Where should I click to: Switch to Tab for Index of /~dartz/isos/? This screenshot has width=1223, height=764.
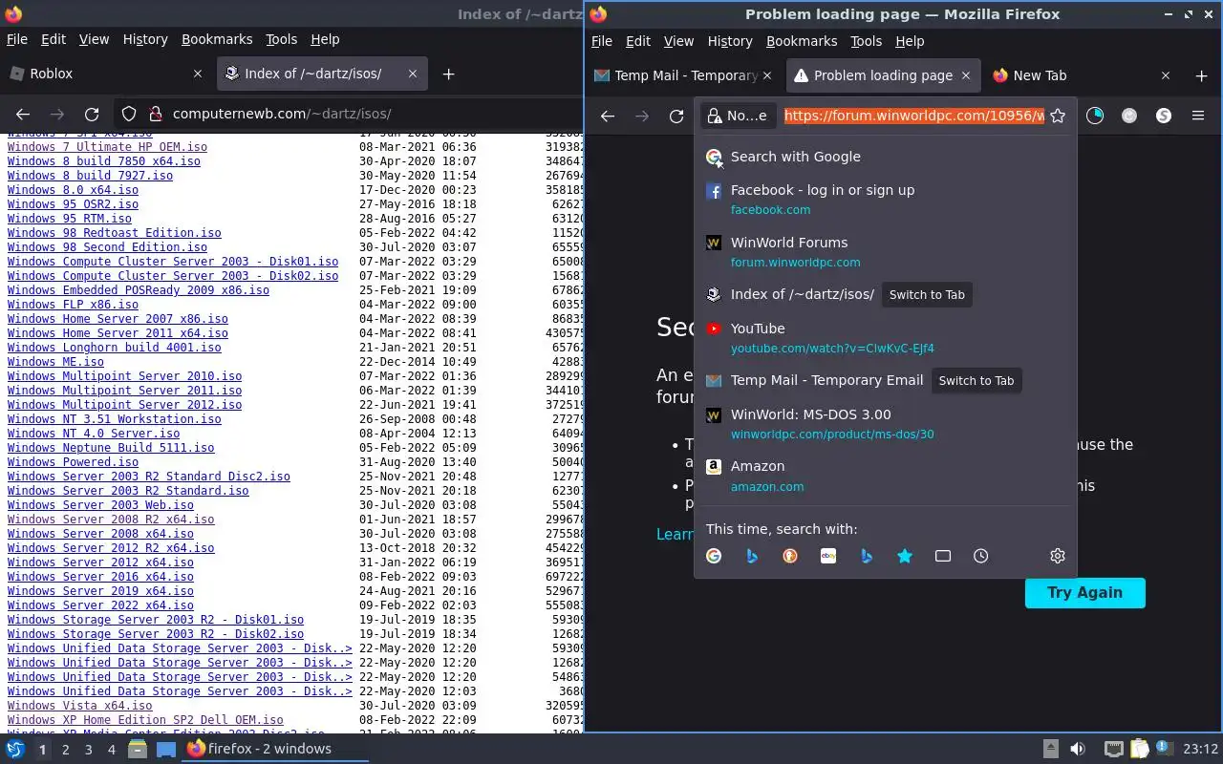pos(927,295)
